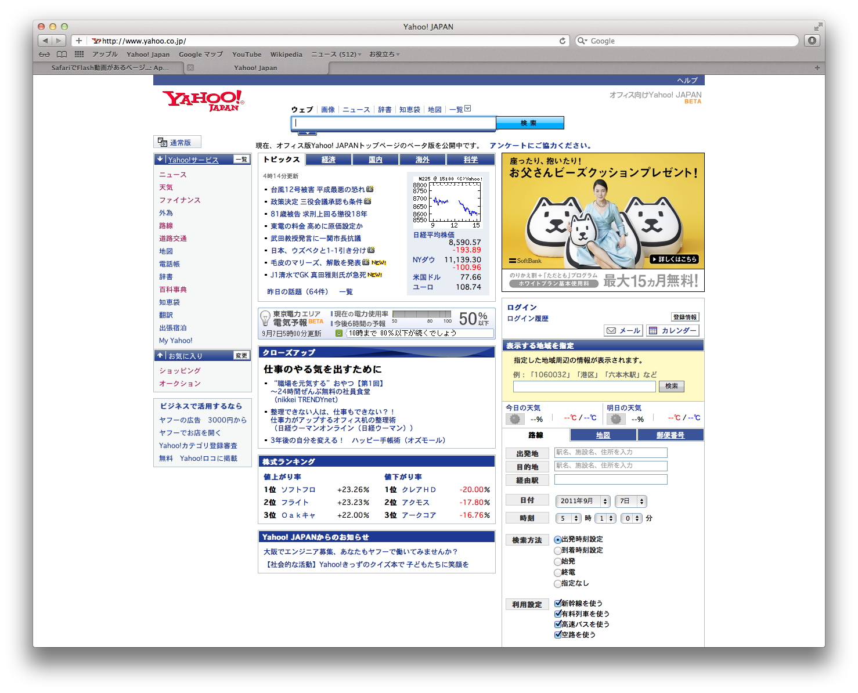The image size is (858, 693).
Task: Open the 2011年9月 date dropdown
Action: point(582,501)
